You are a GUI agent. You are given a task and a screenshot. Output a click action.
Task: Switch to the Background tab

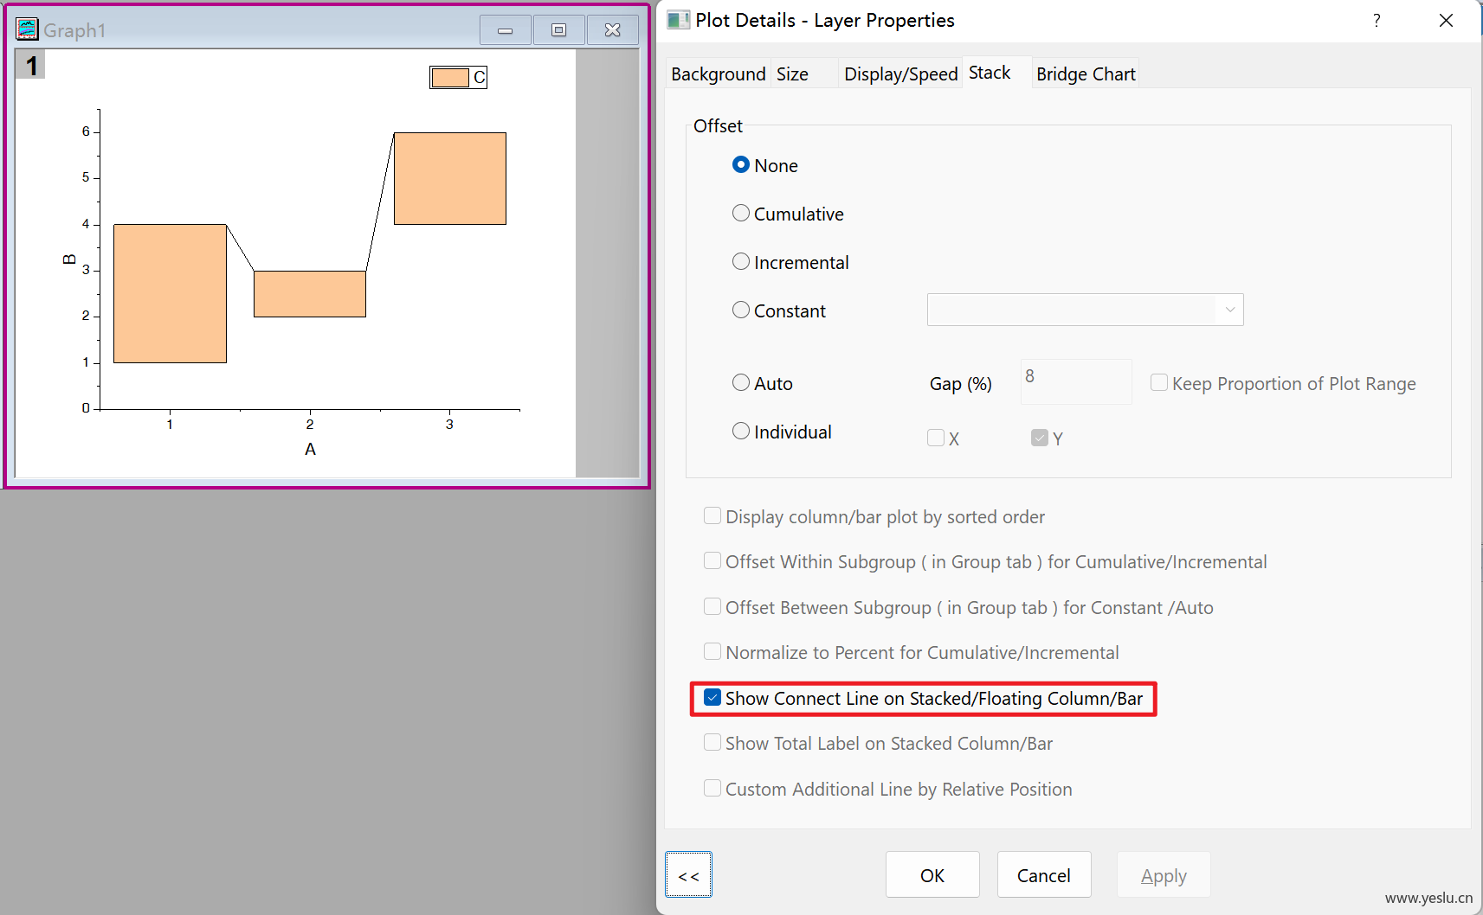(x=719, y=74)
